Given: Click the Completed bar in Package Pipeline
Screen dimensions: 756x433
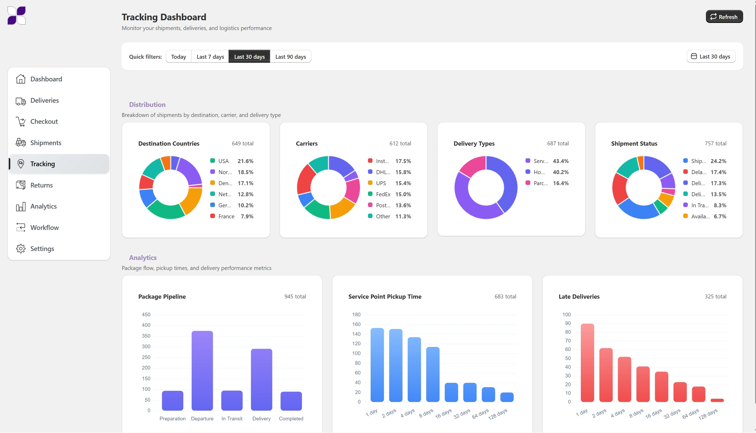Looking at the screenshot, I should 291,401.
